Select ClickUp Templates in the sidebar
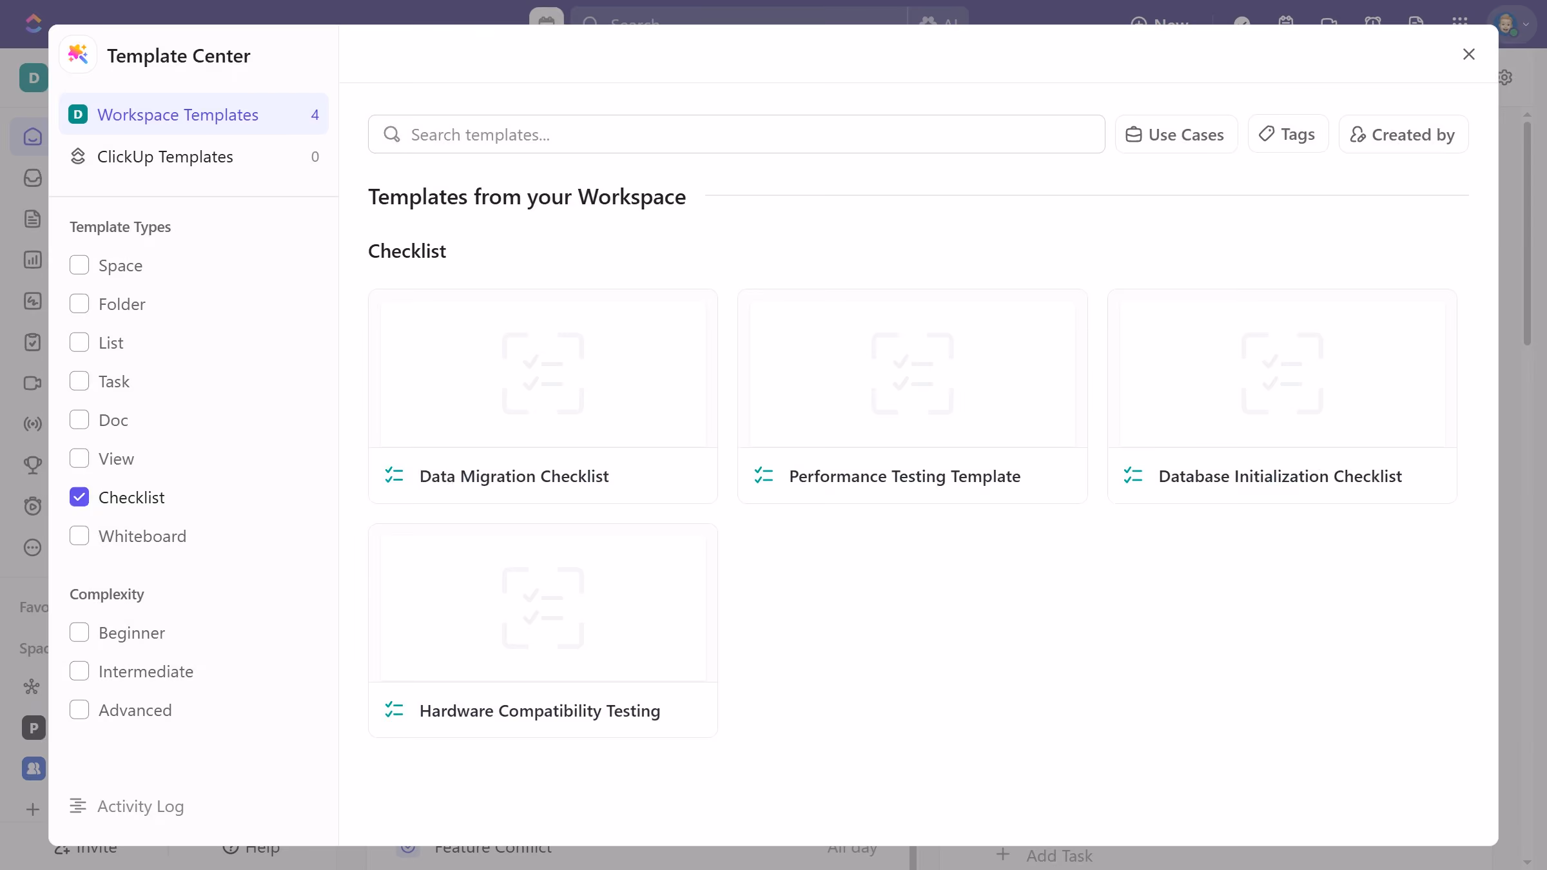1547x870 pixels. click(x=193, y=156)
